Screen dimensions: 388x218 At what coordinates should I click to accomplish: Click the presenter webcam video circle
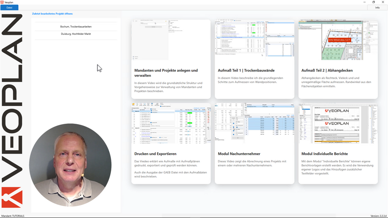(x=70, y=165)
